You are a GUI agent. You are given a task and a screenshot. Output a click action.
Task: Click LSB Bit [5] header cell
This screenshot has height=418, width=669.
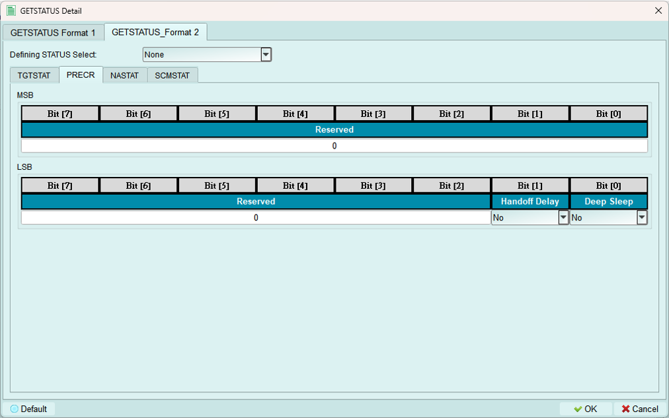click(217, 186)
